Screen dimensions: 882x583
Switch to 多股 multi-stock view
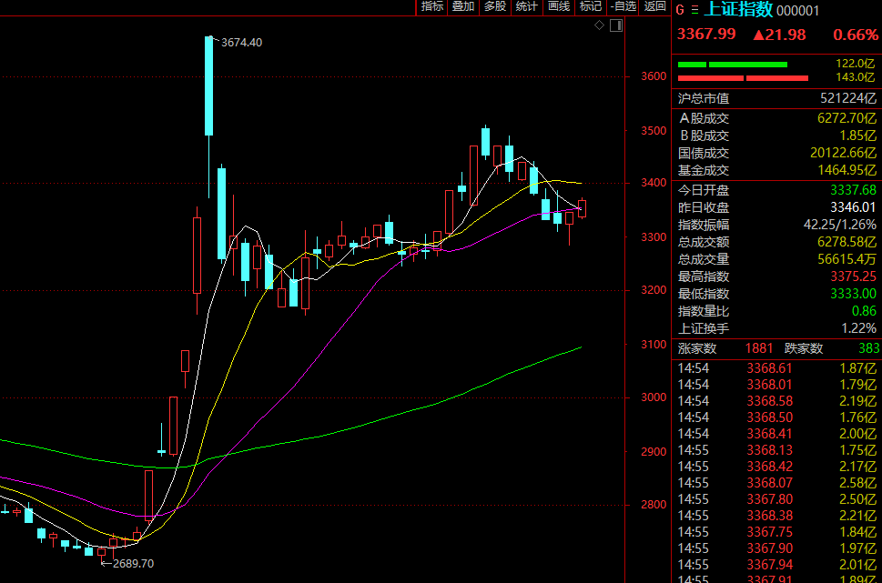click(x=495, y=6)
